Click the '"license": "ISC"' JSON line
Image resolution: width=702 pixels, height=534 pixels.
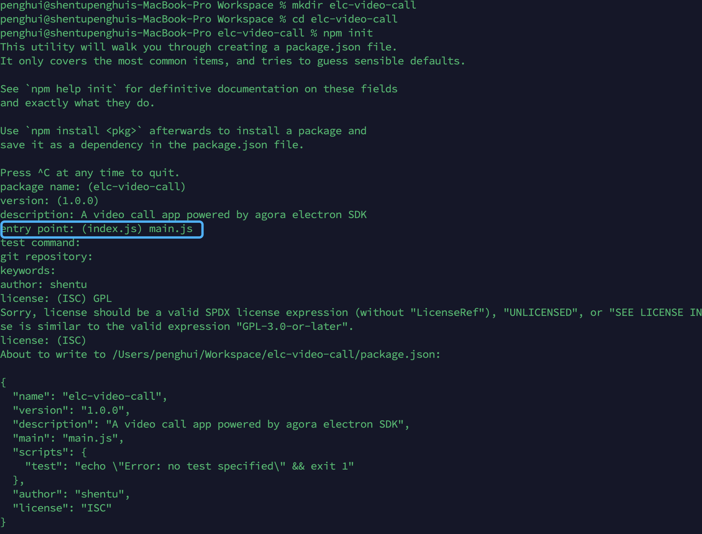(x=62, y=508)
